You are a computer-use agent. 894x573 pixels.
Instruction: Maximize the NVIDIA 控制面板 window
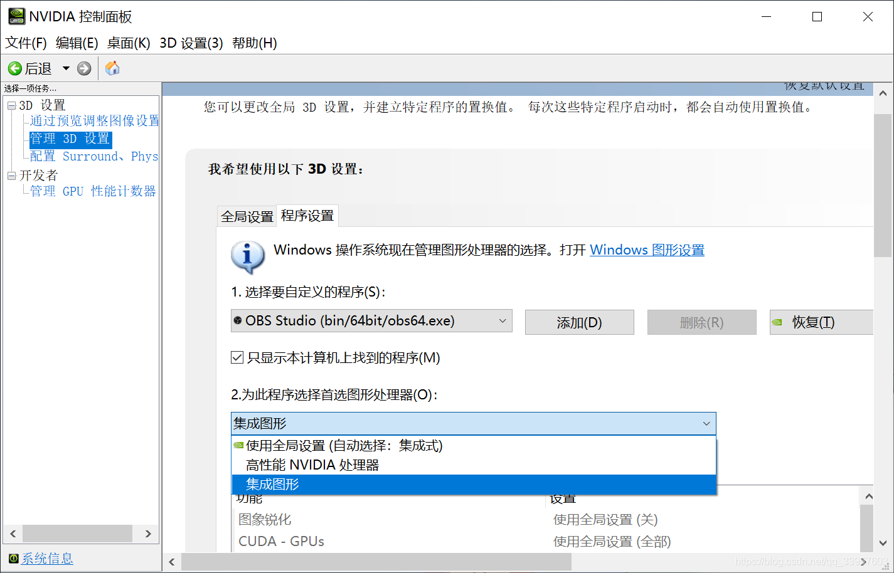817,17
